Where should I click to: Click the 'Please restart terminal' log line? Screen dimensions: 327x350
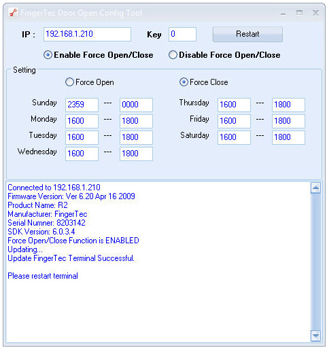point(43,276)
